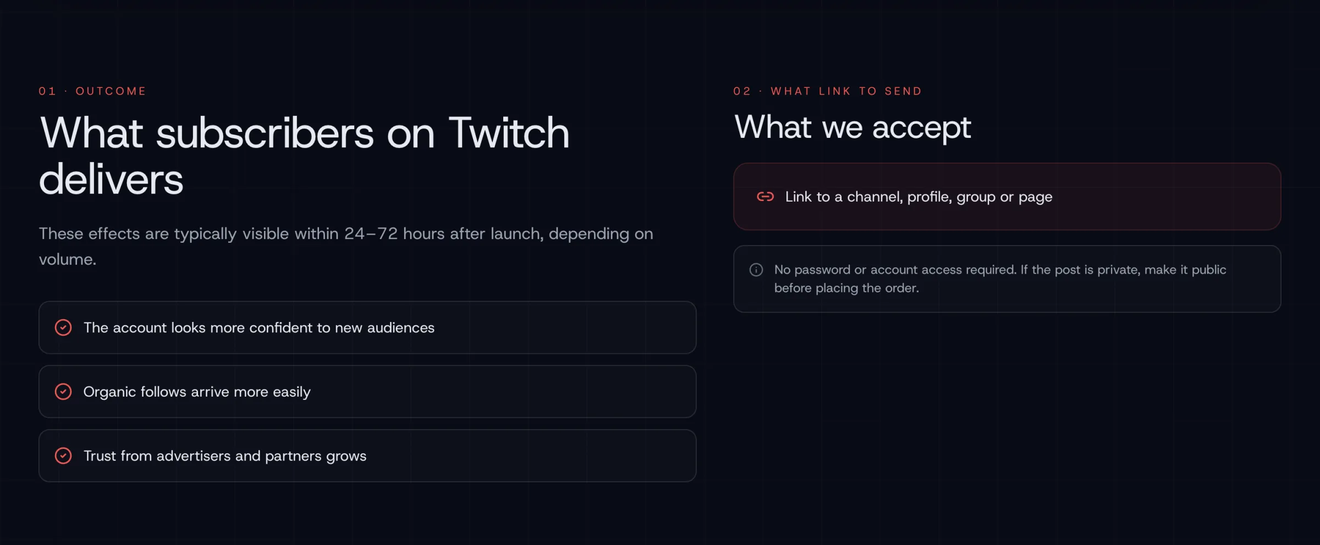1320x545 pixels.
Task: Click the info circle icon by the password note
Action: click(756, 270)
